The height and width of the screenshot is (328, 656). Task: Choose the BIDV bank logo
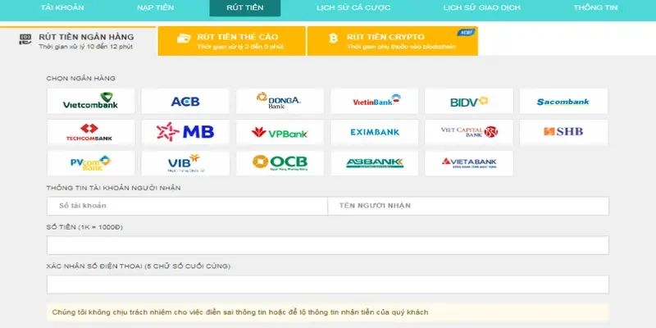tap(469, 101)
